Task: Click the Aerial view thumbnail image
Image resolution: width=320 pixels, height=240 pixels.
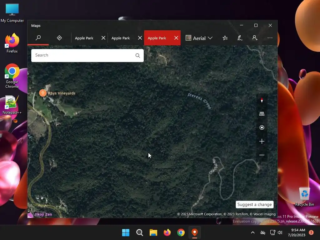Action: [188, 38]
